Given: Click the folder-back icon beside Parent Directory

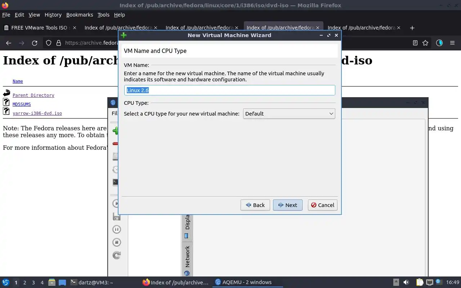Looking at the screenshot, I should click(6, 93).
